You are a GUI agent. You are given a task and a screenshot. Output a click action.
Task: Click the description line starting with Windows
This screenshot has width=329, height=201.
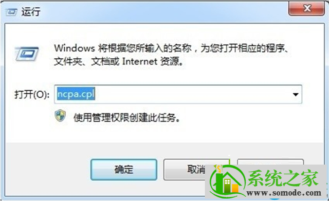(x=172, y=49)
